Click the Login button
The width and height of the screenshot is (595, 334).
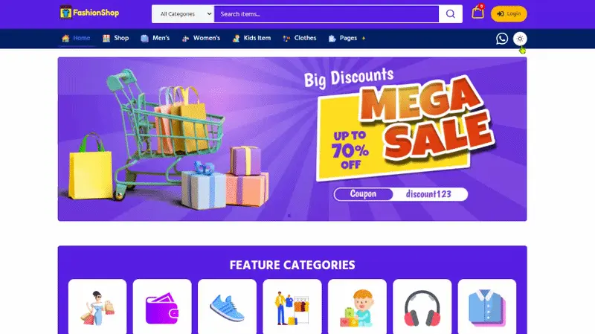click(509, 13)
